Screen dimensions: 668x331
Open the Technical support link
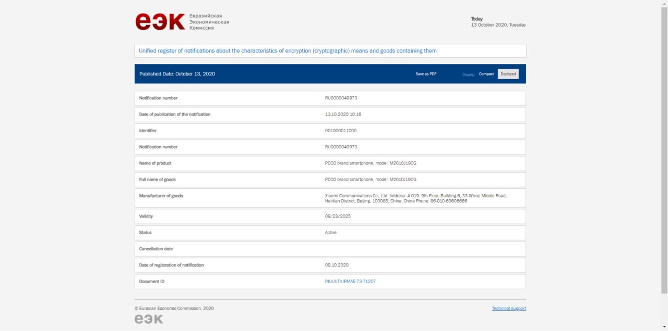click(509, 309)
